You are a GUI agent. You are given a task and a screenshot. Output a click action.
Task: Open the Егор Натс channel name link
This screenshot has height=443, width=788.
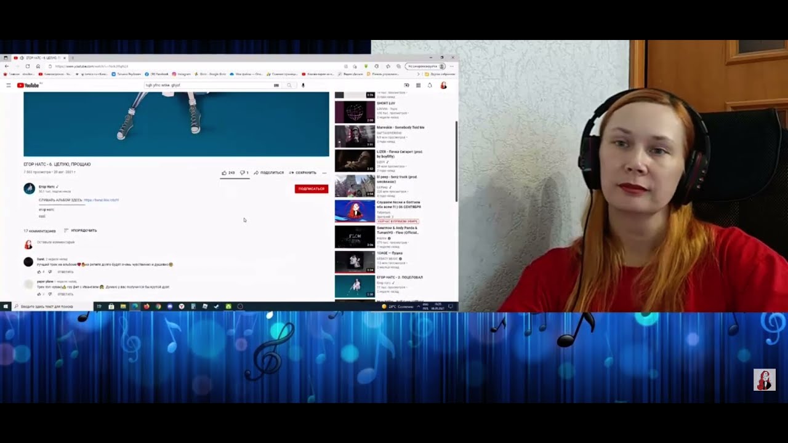point(47,186)
